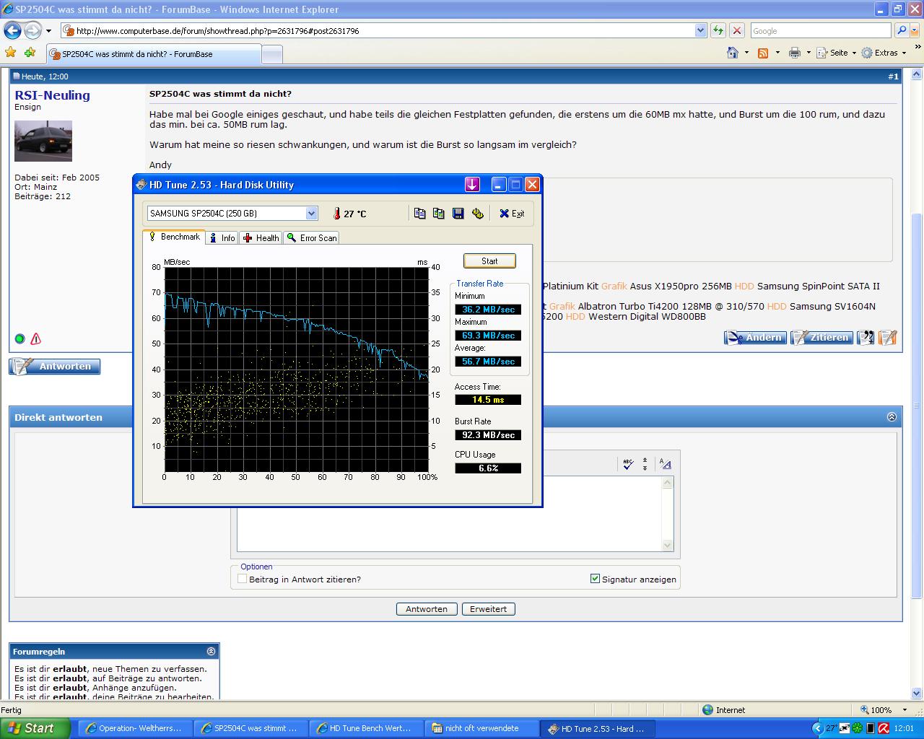Click the purple down-arrow title bar button

point(472,185)
